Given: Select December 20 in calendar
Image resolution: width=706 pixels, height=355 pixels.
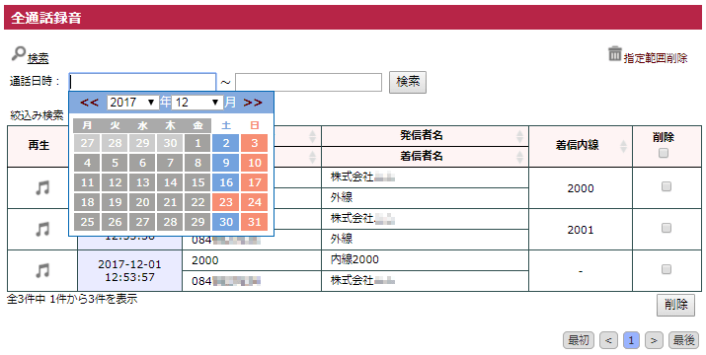Looking at the screenshot, I should tap(143, 202).
